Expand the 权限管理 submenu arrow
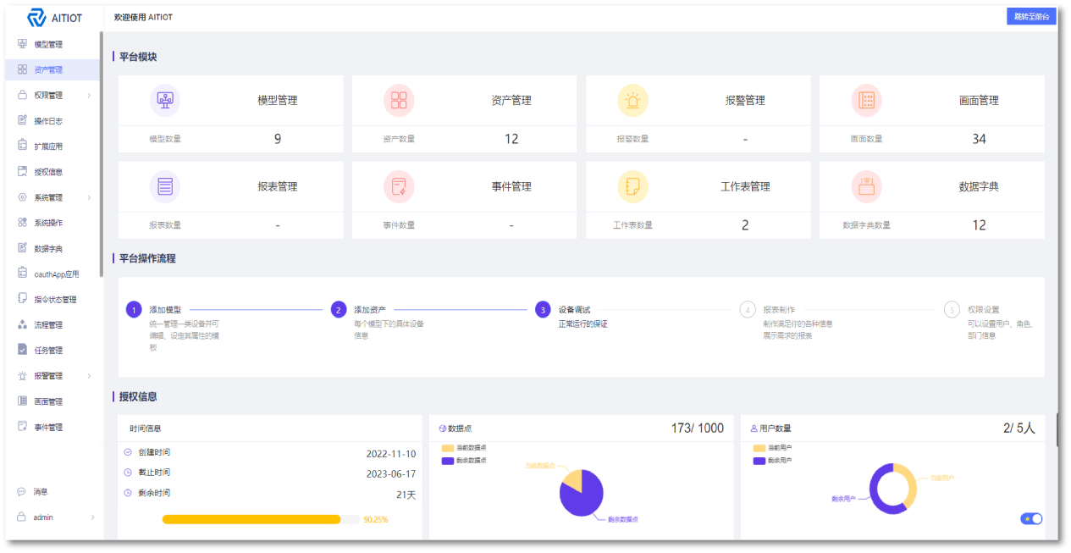The image size is (1071, 553). tap(89, 96)
